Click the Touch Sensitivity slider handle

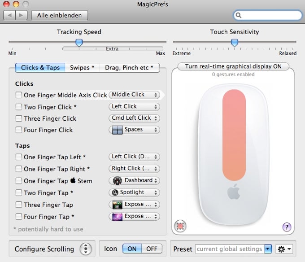click(235, 43)
